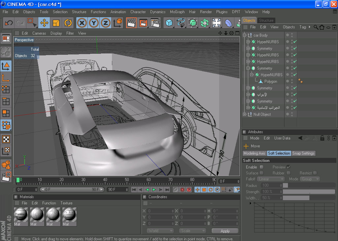Open the Materials Function menu

(49, 203)
